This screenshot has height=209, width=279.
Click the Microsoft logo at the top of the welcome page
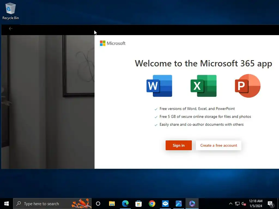[x=113, y=43]
